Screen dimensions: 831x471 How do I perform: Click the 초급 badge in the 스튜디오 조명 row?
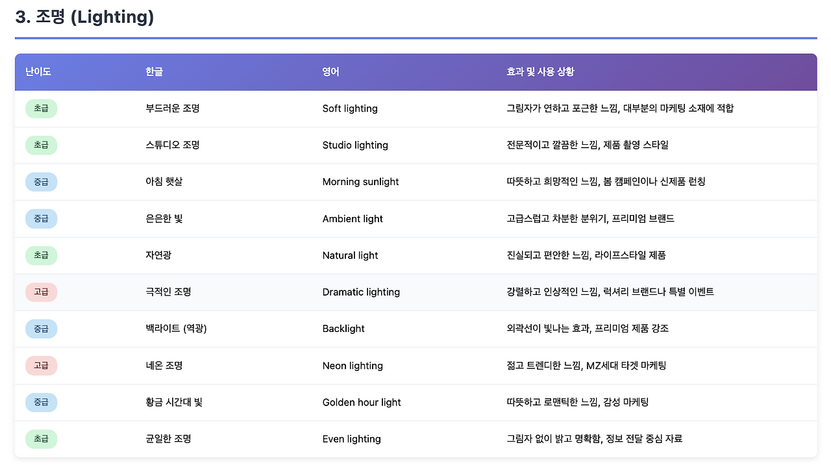(42, 145)
